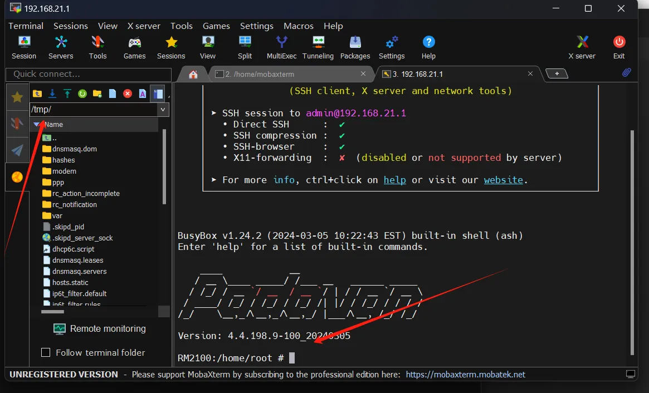
Task: Open the Tools knife sidebar tab
Action: point(17,123)
